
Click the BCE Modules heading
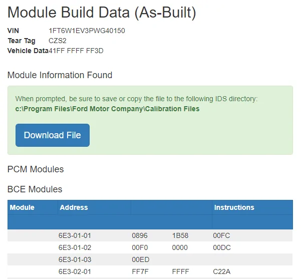35,189
